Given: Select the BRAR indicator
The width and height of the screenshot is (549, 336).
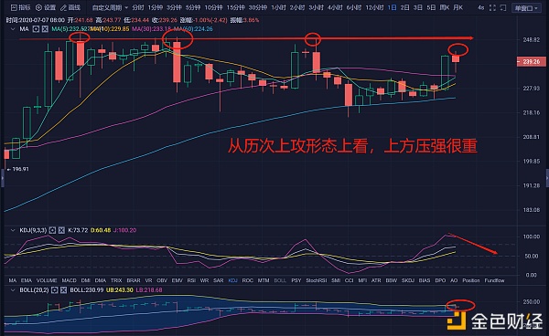Looking at the screenshot, I should coord(134,280).
